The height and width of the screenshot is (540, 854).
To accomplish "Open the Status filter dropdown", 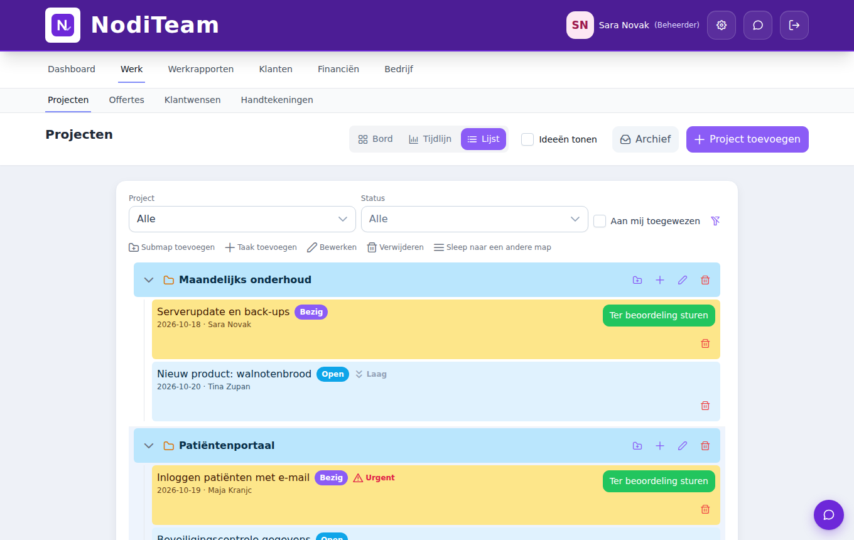I will (x=475, y=219).
